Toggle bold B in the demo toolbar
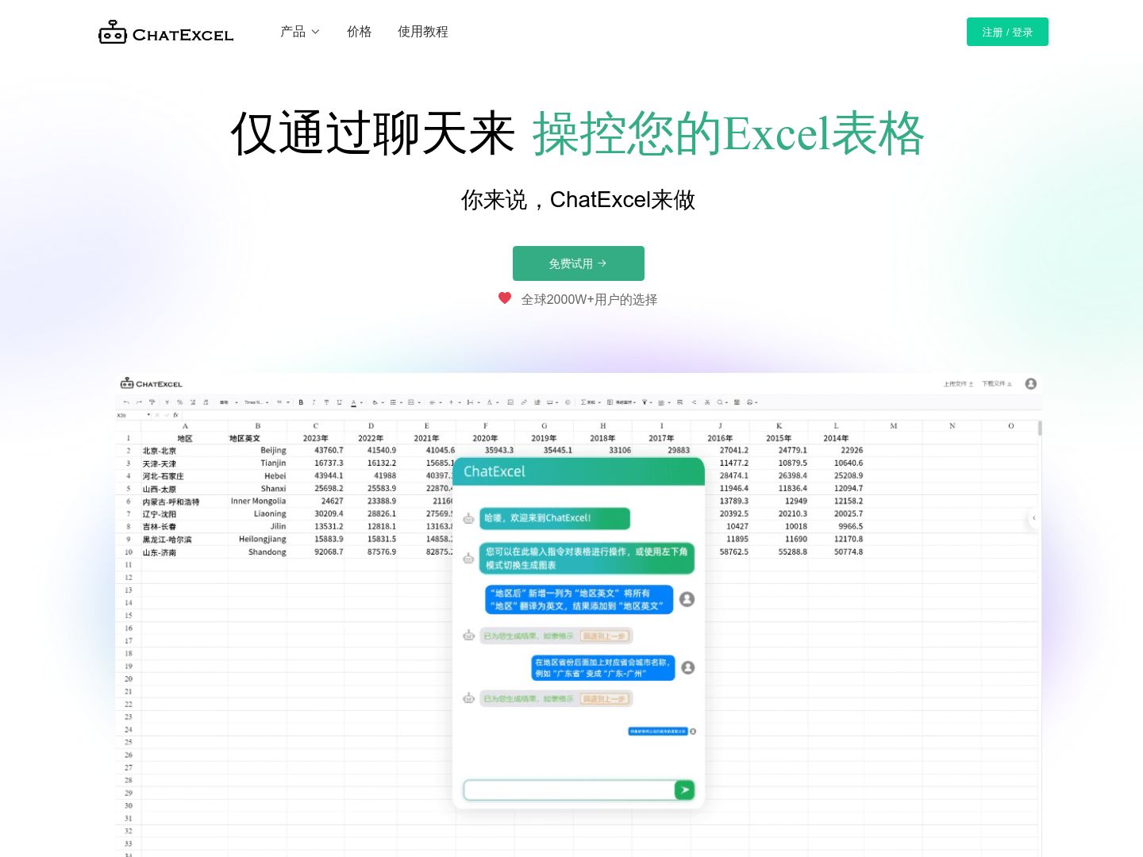 click(301, 402)
